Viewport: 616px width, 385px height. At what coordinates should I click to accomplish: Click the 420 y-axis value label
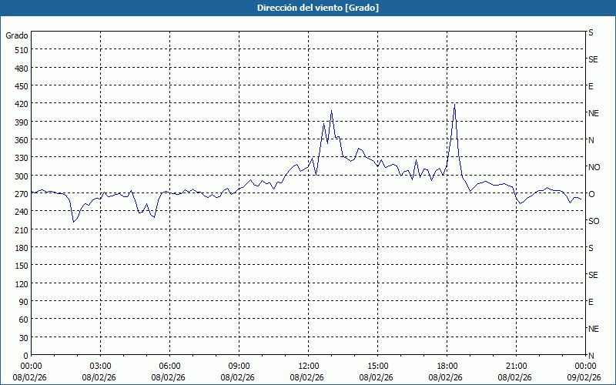(19, 104)
